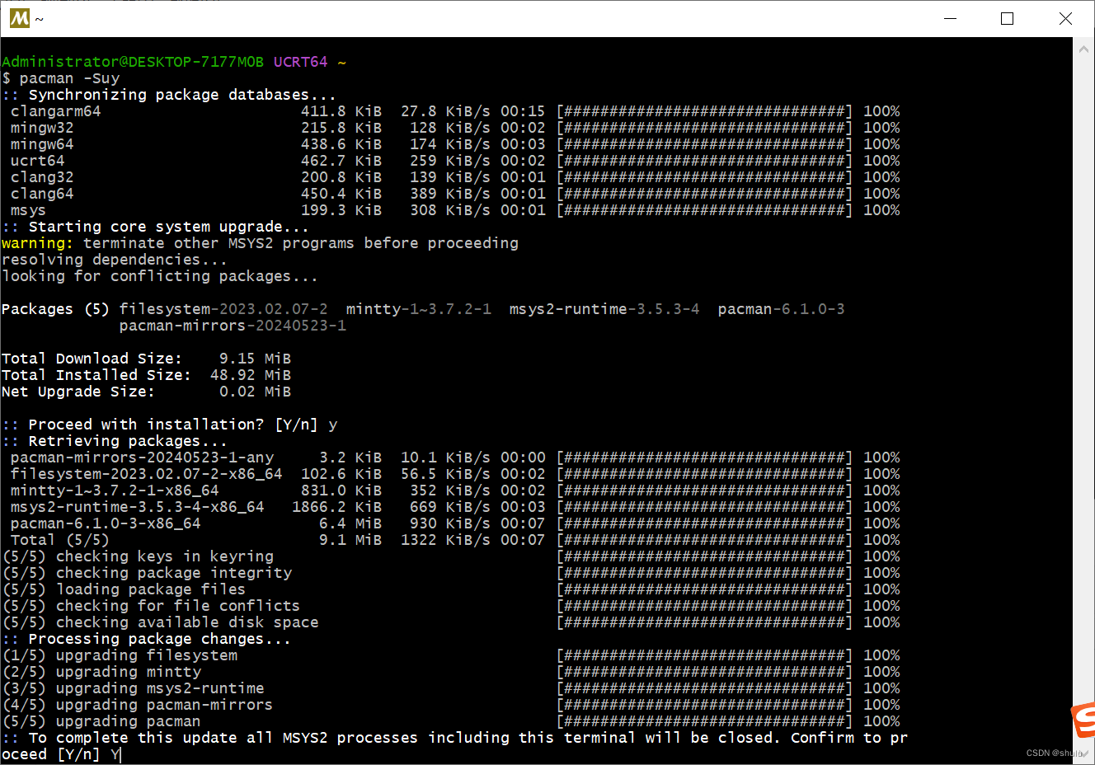Click the 'clang32' database name
Image resolution: width=1095 pixels, height=765 pixels.
[x=42, y=177]
